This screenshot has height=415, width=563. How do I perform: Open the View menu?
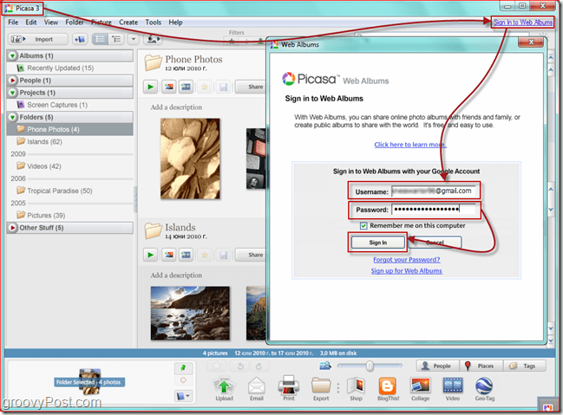coord(51,23)
